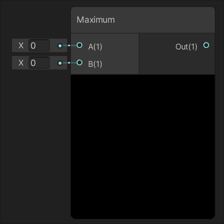Click the B(1) input port circle
Viewport: 224px width, 224px height.
click(79, 63)
